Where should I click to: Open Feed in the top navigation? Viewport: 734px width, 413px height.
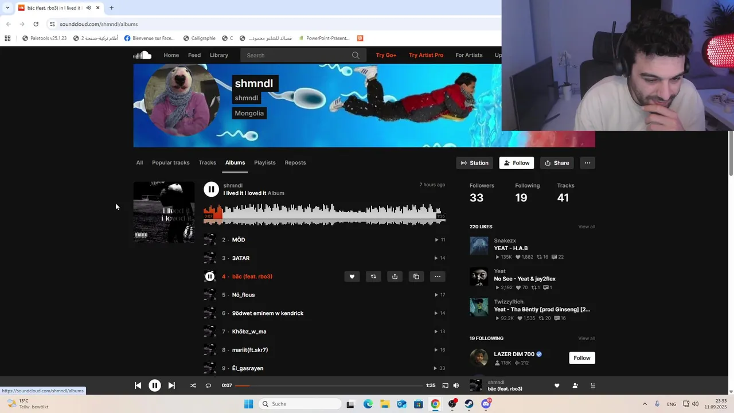pos(194,55)
